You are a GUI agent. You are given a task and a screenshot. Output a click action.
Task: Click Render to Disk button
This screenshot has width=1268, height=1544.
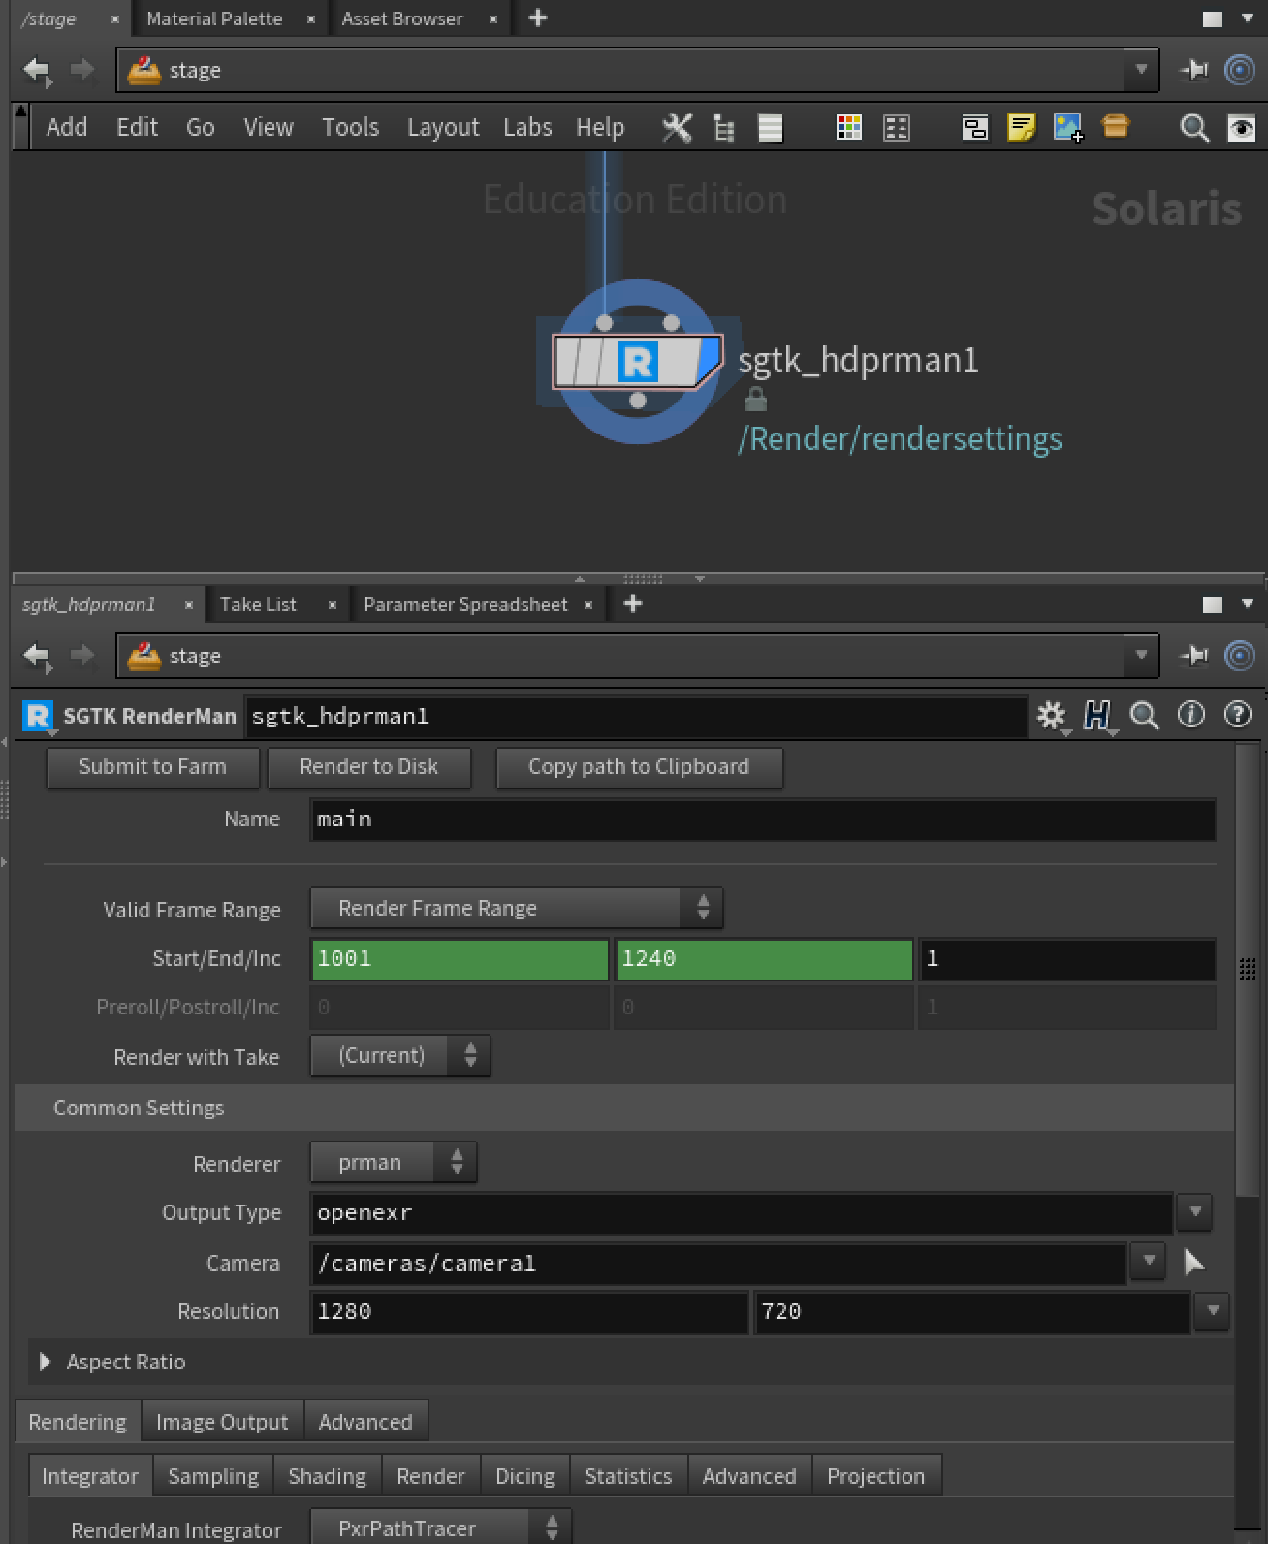[369, 767]
